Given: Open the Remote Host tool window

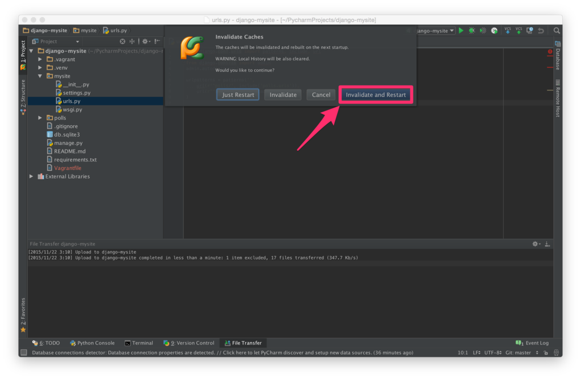Looking at the screenshot, I should click(x=558, y=99).
